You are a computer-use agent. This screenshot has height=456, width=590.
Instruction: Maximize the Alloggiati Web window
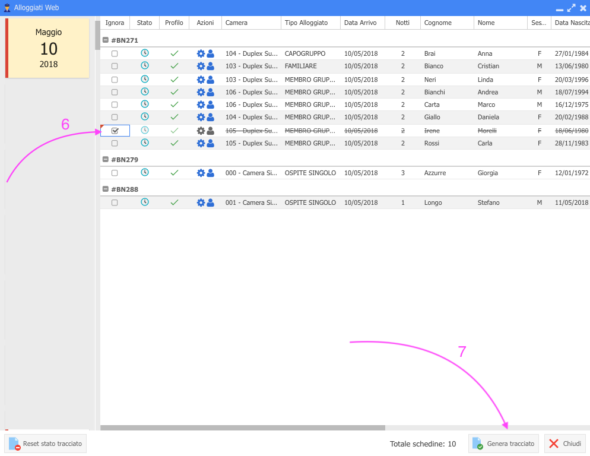(x=571, y=8)
